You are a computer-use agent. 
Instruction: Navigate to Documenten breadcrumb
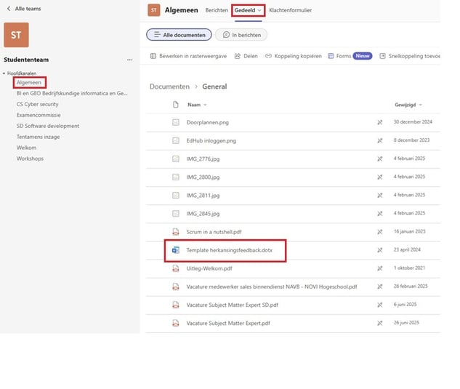(x=169, y=87)
